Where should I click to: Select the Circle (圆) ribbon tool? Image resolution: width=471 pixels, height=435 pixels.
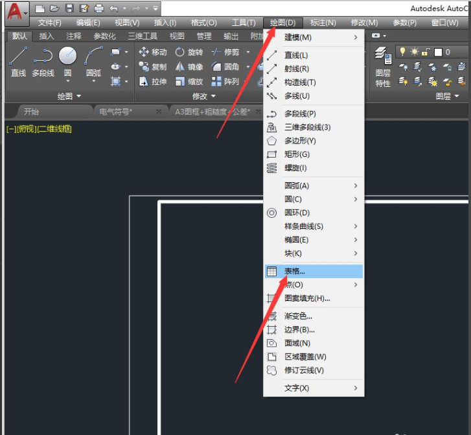point(67,62)
